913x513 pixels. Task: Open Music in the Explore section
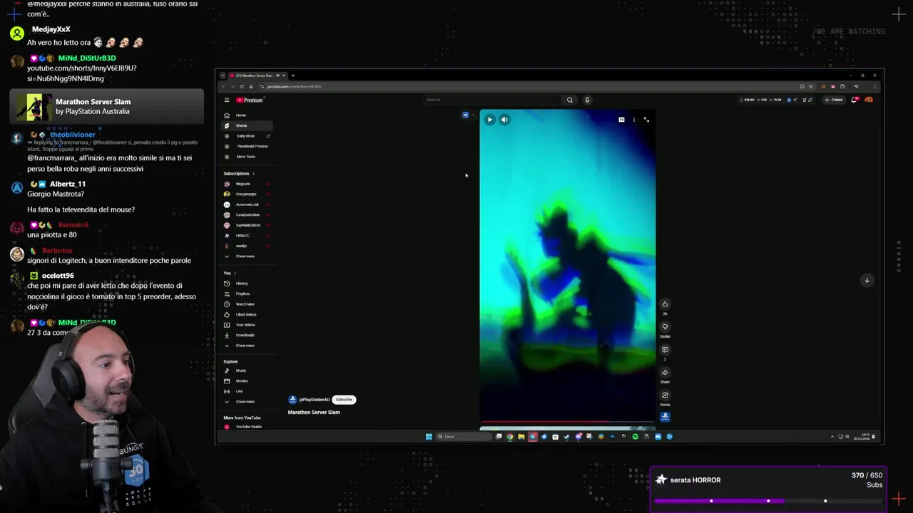coord(246,370)
